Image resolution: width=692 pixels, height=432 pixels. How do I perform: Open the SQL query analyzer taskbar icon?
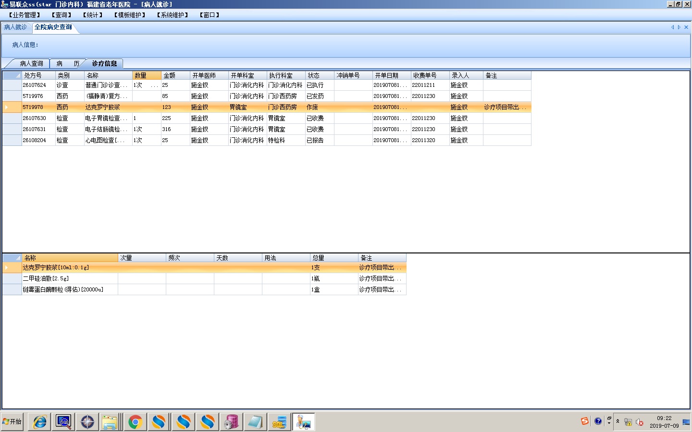pos(63,422)
